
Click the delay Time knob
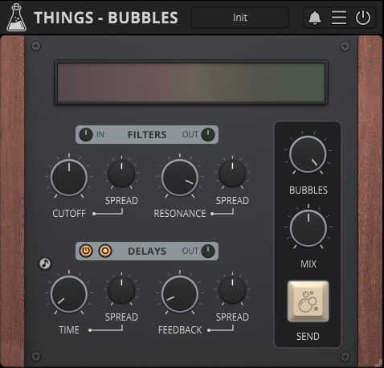pos(69,294)
